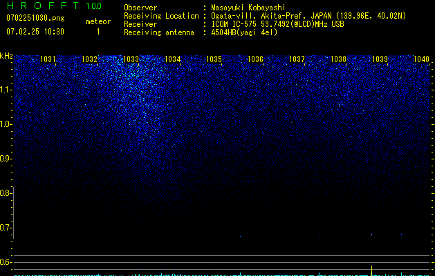This screenshot has width=435, height=276.
Task: Click the 1037 time axis label
Action: [297, 59]
